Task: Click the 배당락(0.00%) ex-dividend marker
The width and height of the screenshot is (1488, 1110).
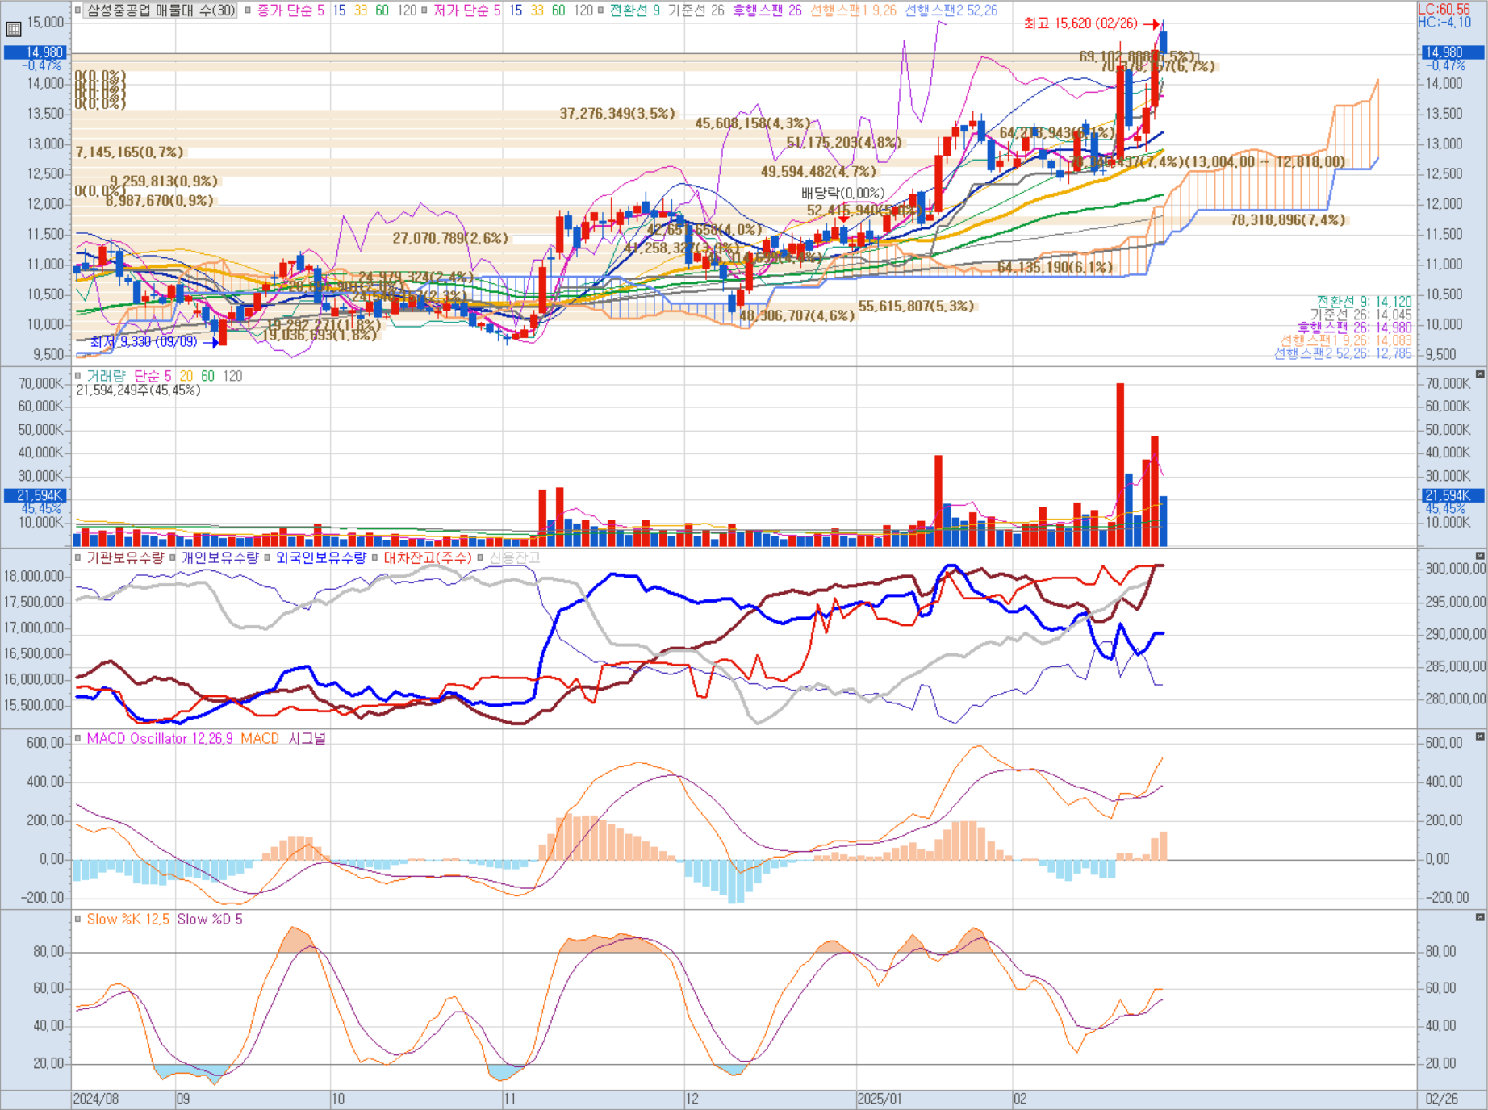Action: click(842, 194)
